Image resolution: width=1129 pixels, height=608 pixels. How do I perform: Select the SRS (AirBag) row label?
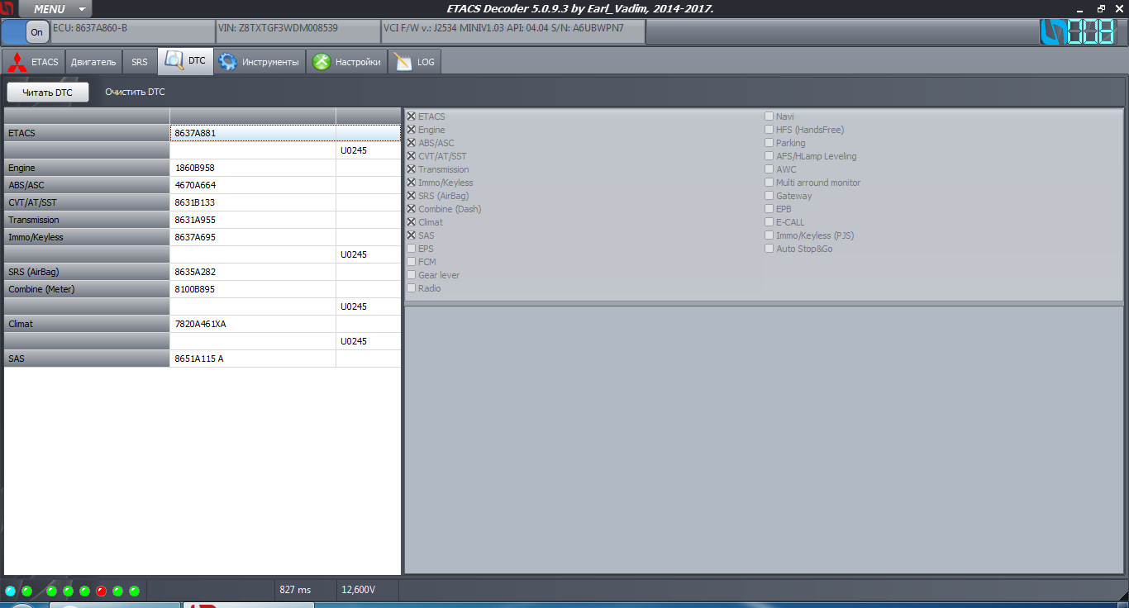click(x=87, y=272)
